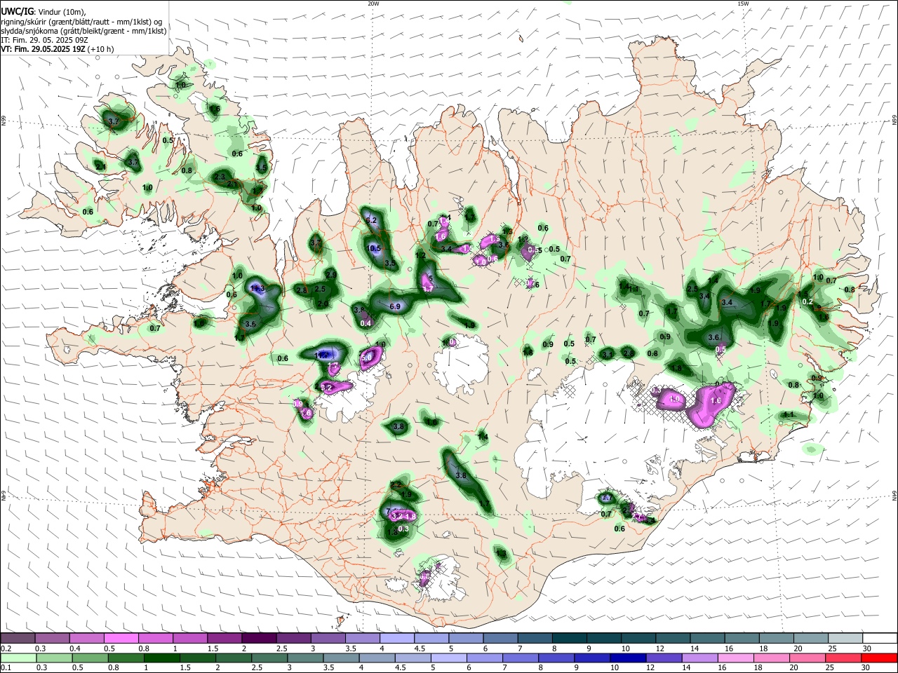Select the grey-purple snow-scale swatch between 0.2 and 0.3
The width and height of the screenshot is (898, 673).
(x=18, y=639)
